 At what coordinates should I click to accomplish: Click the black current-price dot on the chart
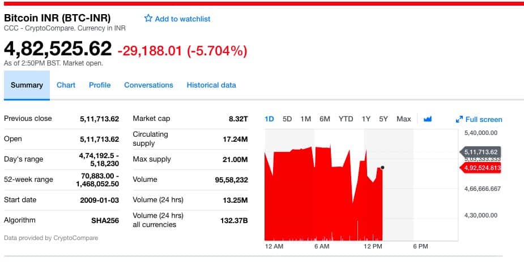click(x=382, y=168)
